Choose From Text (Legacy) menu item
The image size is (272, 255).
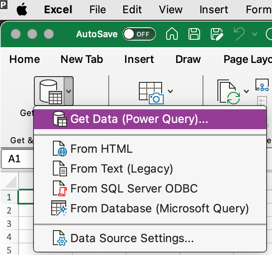pyautogui.click(x=150, y=168)
